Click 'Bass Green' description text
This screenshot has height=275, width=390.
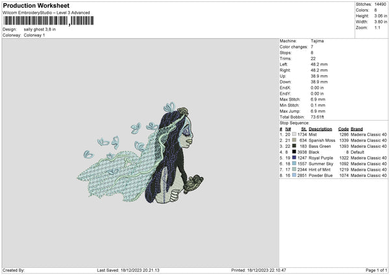click(x=320, y=147)
